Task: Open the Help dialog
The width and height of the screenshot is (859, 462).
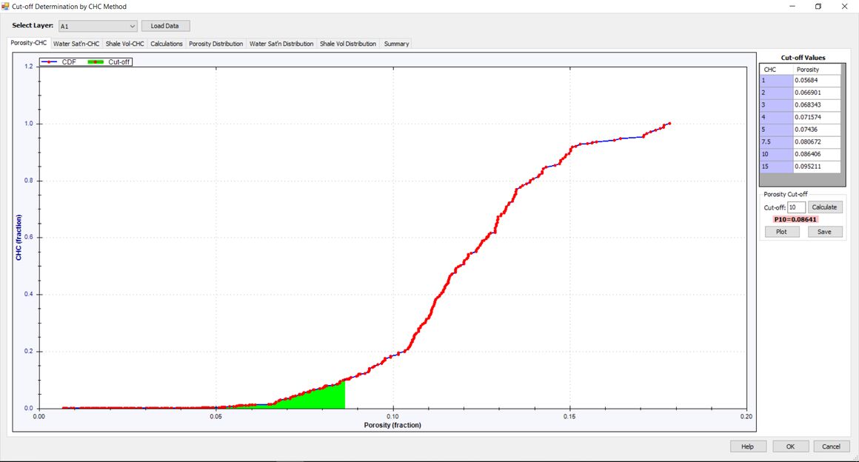Action: (748, 446)
